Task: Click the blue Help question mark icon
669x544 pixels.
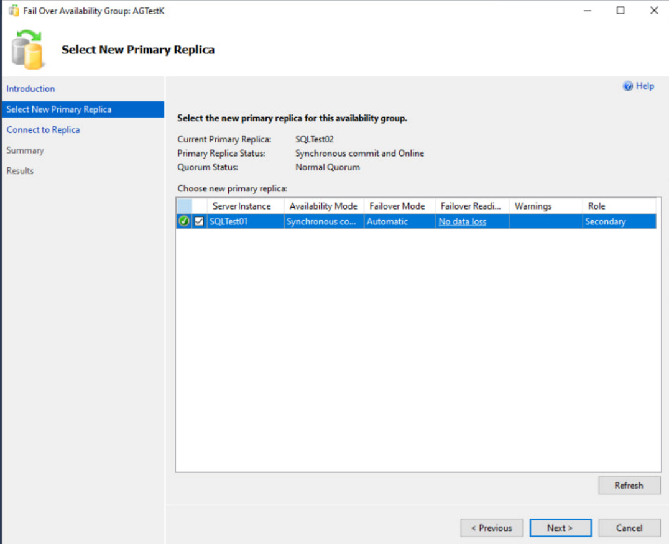Action: point(628,86)
